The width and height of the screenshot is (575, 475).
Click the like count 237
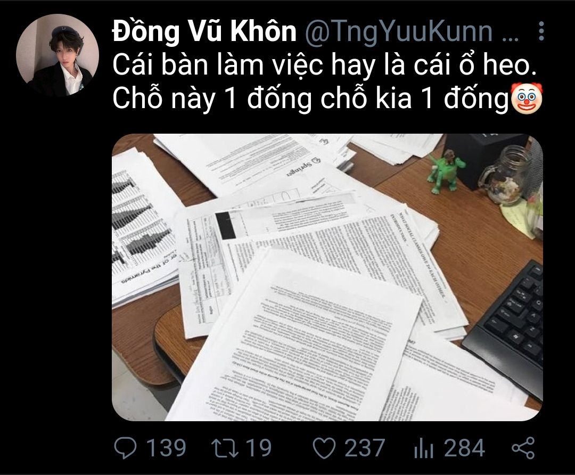click(365, 448)
